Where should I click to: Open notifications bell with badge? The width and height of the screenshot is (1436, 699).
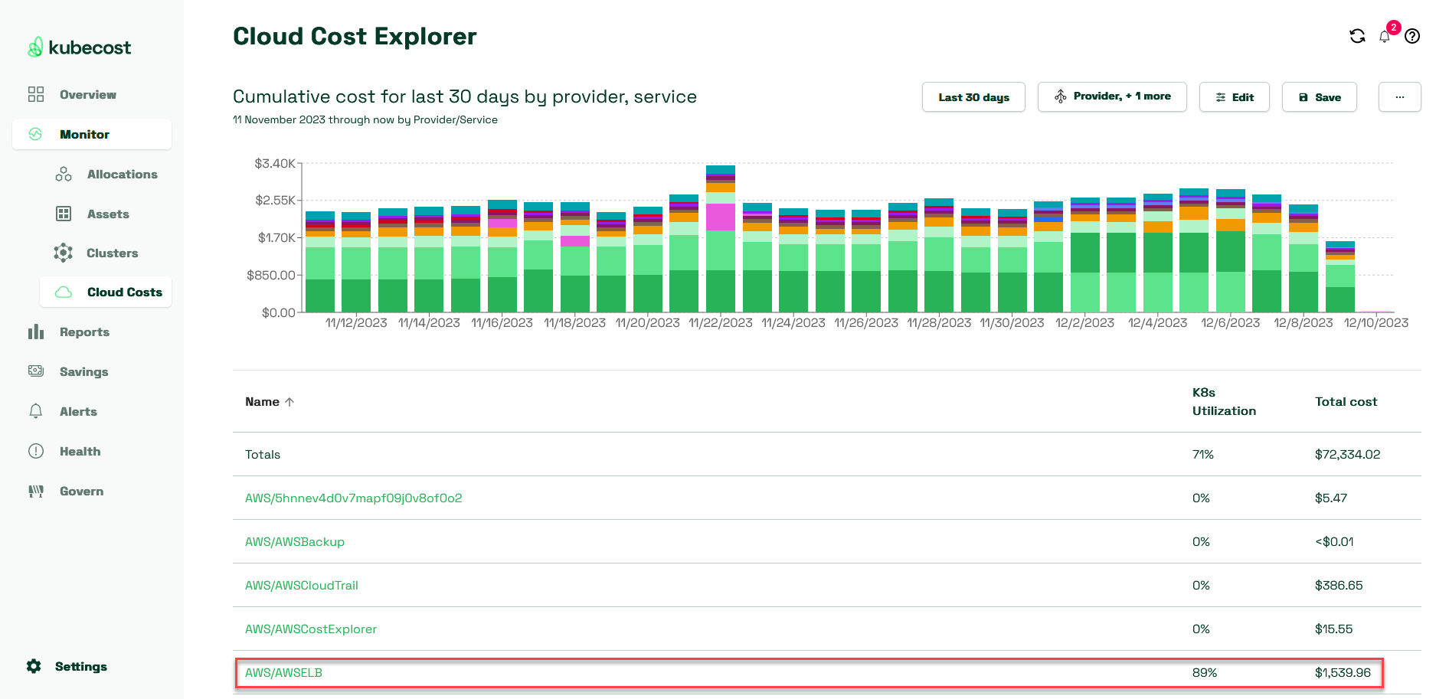[x=1385, y=36]
